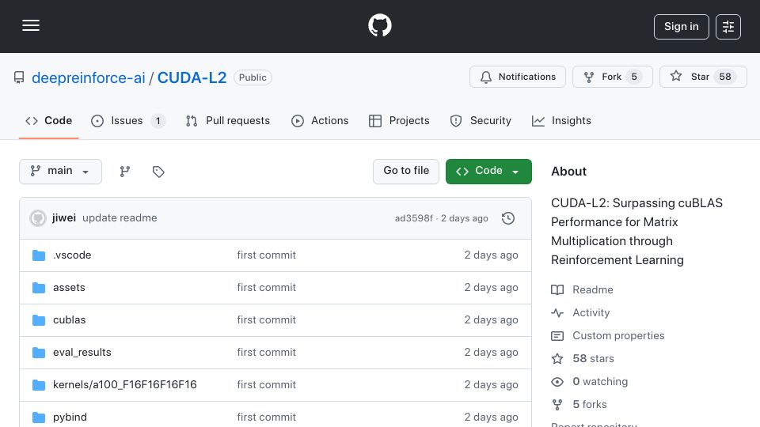
Task: Open 'first commit' message in kernels row
Action: [266, 385]
